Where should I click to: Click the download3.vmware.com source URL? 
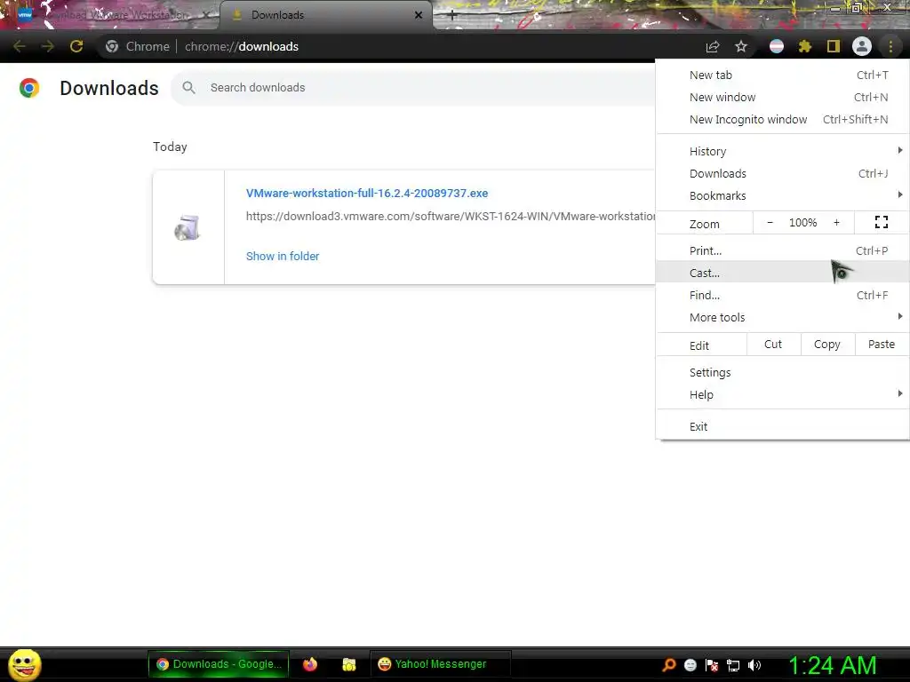[451, 217]
